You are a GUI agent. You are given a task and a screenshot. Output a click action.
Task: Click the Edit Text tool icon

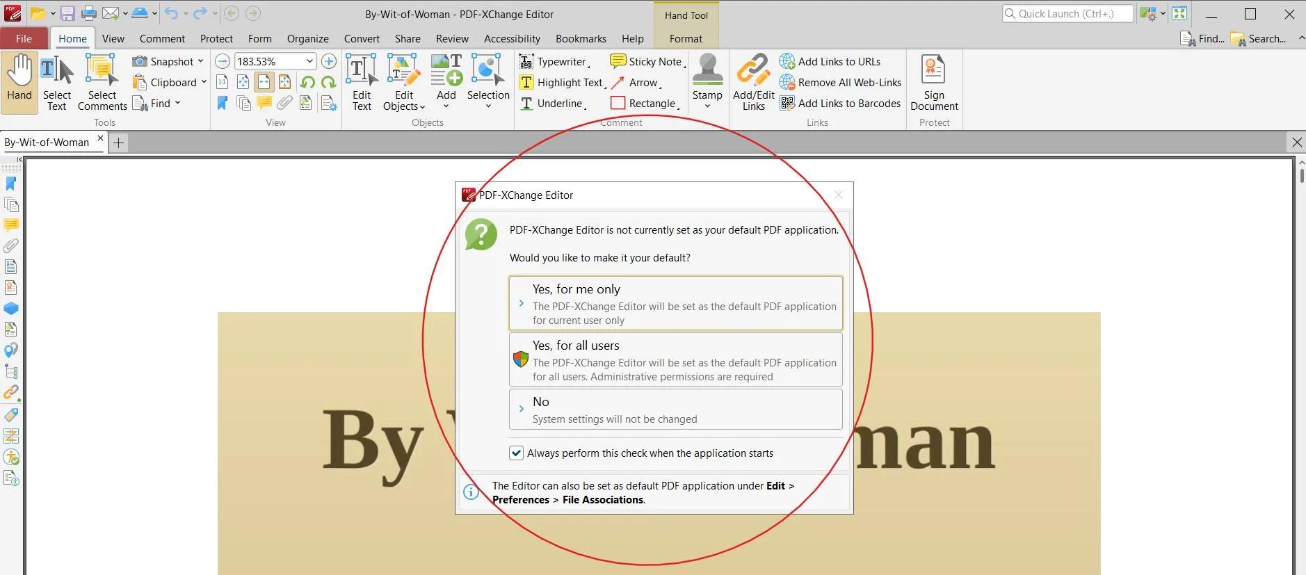(361, 71)
